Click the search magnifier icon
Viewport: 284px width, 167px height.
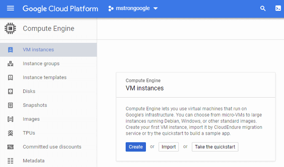pos(263,8)
